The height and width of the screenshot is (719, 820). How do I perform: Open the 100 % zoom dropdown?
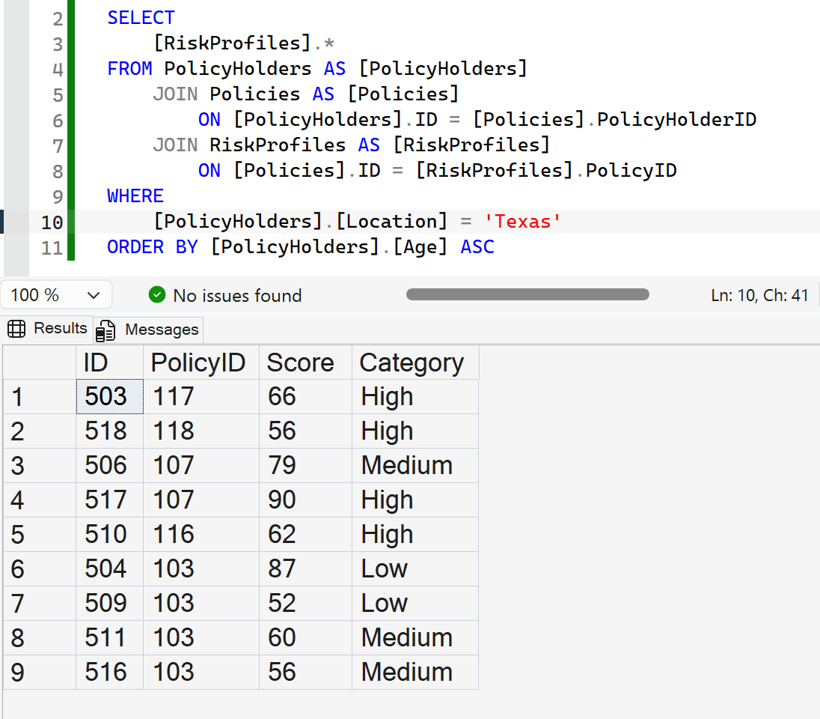pos(56,295)
